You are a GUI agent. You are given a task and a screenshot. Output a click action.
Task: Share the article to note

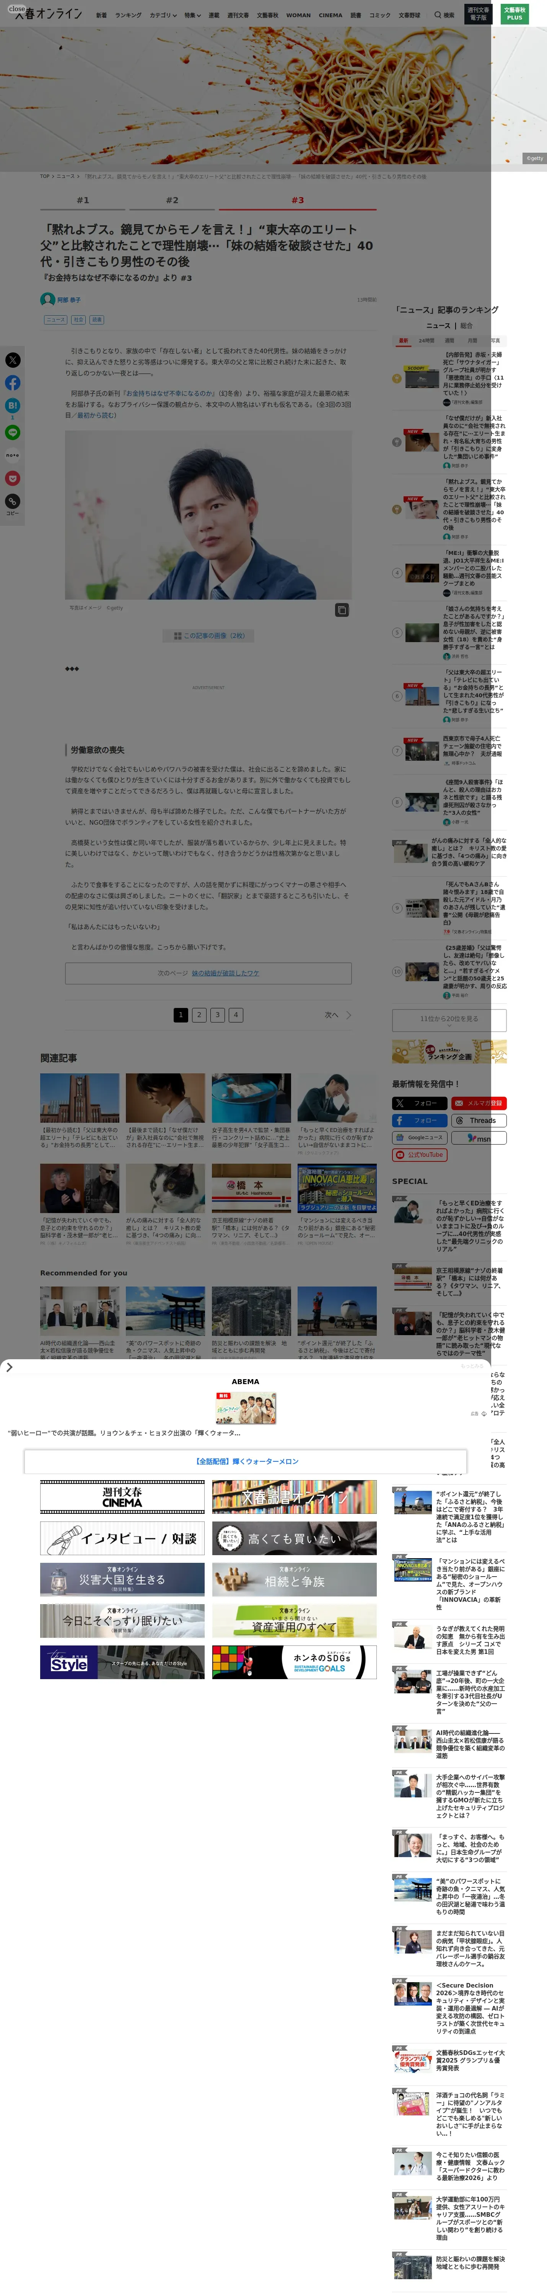13,455
